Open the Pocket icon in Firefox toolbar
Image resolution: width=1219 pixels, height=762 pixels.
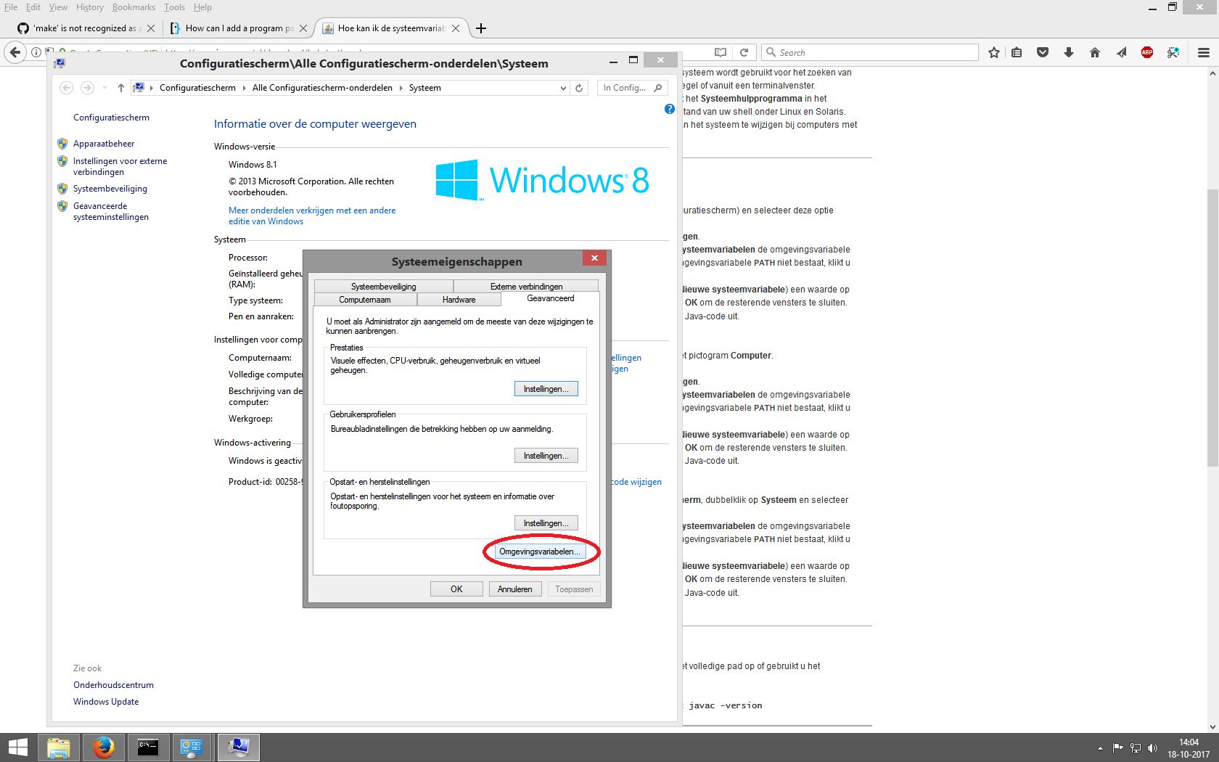[1043, 52]
